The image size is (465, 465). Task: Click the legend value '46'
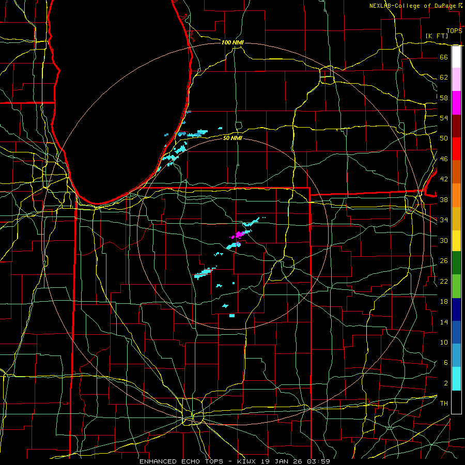tap(444, 159)
